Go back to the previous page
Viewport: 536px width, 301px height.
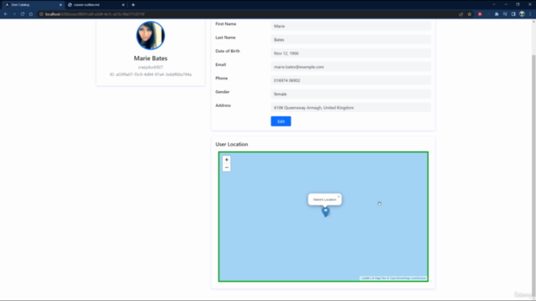(6, 14)
